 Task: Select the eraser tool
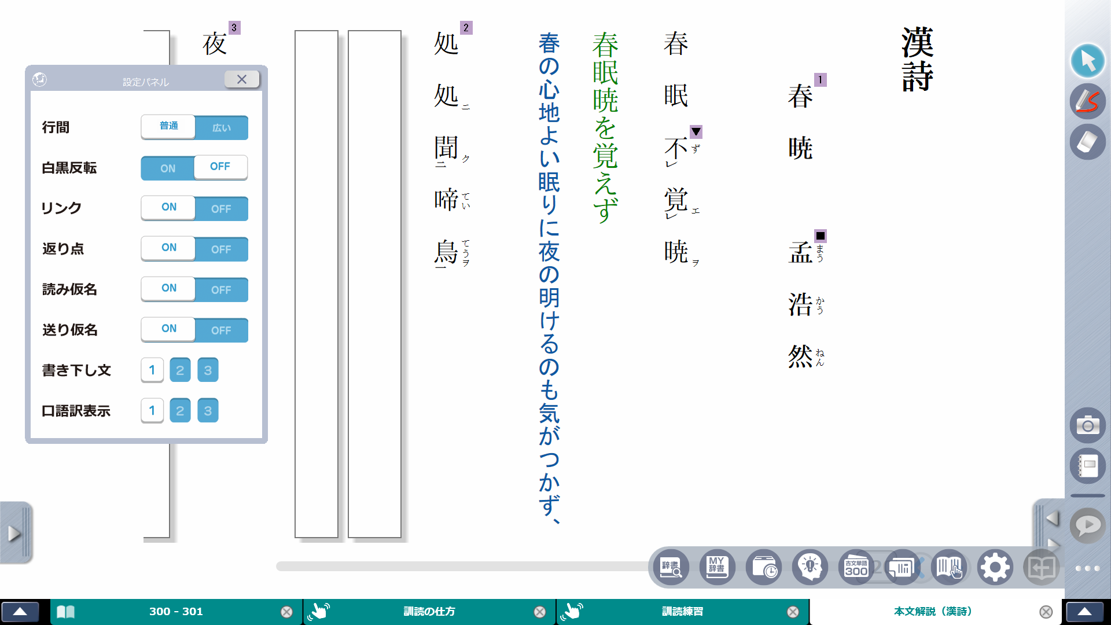pyautogui.click(x=1087, y=142)
